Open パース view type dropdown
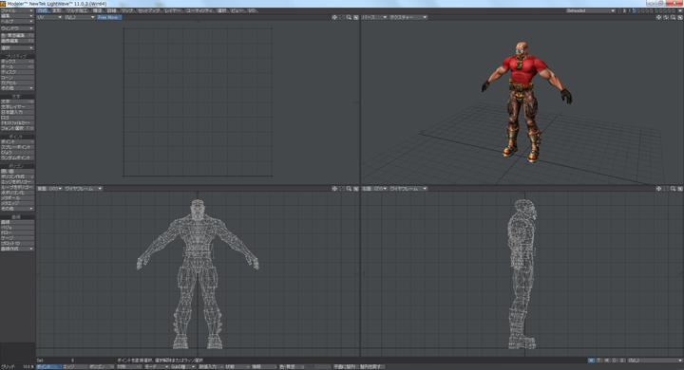The height and width of the screenshot is (370, 684). coord(374,17)
